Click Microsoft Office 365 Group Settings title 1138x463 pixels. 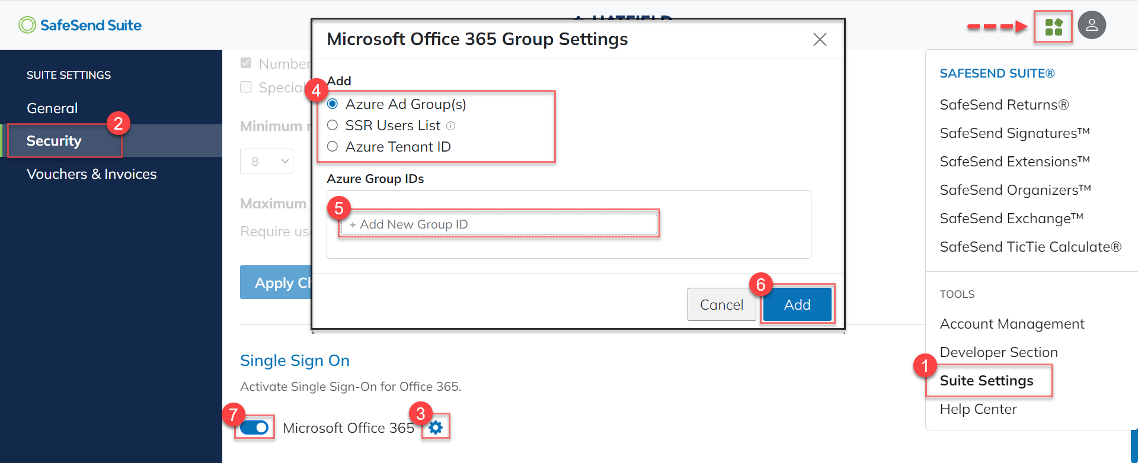click(x=477, y=39)
